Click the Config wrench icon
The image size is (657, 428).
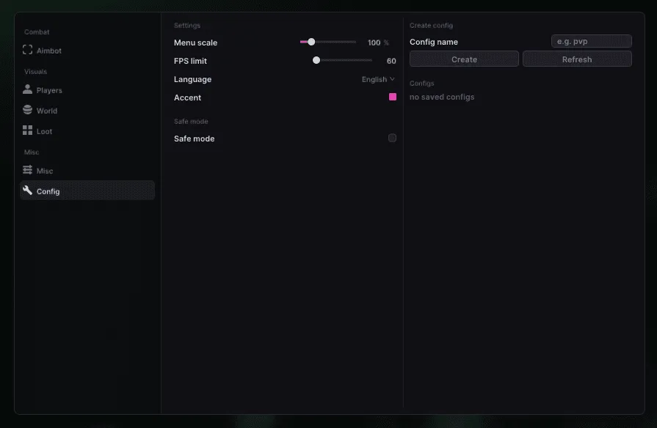pos(28,190)
